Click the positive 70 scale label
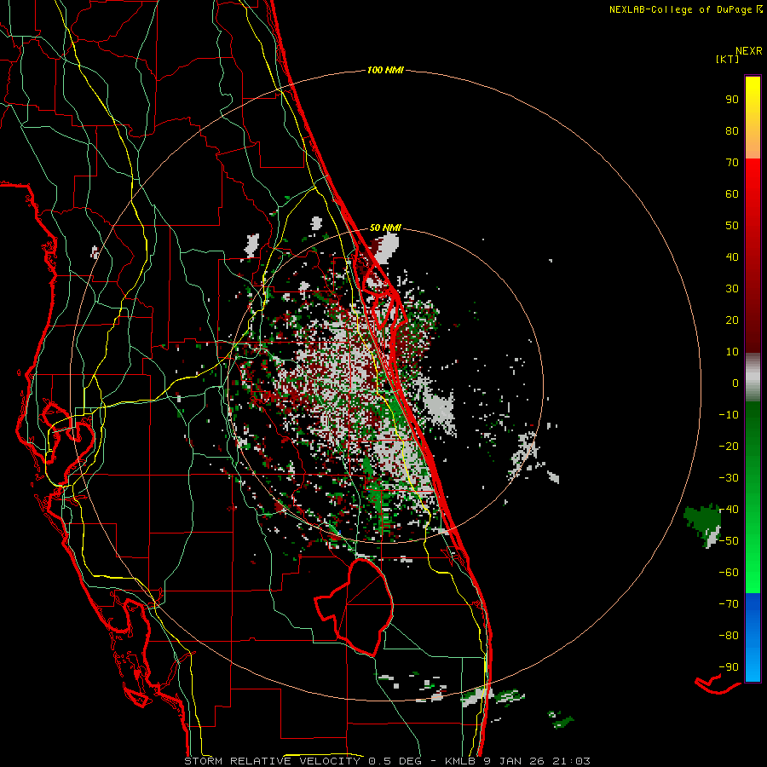 pyautogui.click(x=732, y=163)
